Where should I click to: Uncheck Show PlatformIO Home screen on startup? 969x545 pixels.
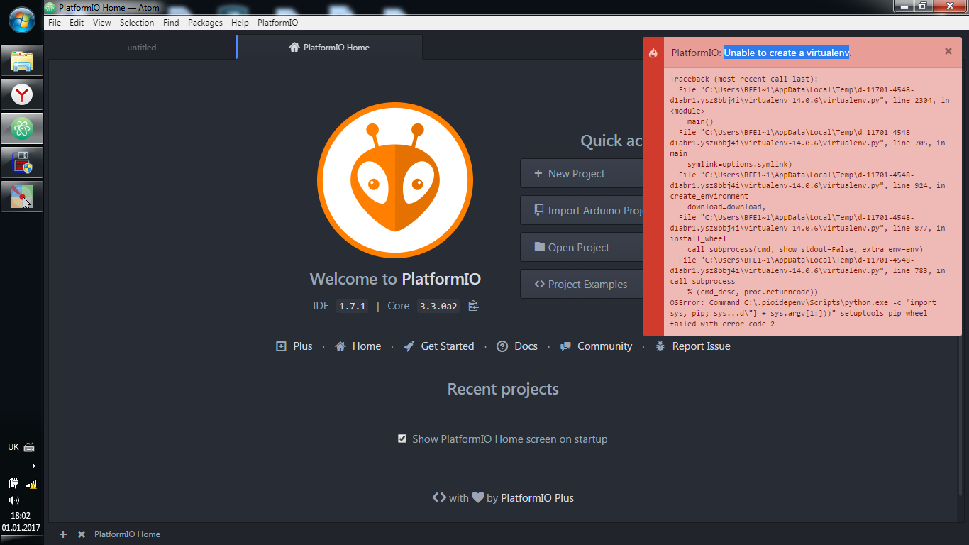[x=402, y=439]
